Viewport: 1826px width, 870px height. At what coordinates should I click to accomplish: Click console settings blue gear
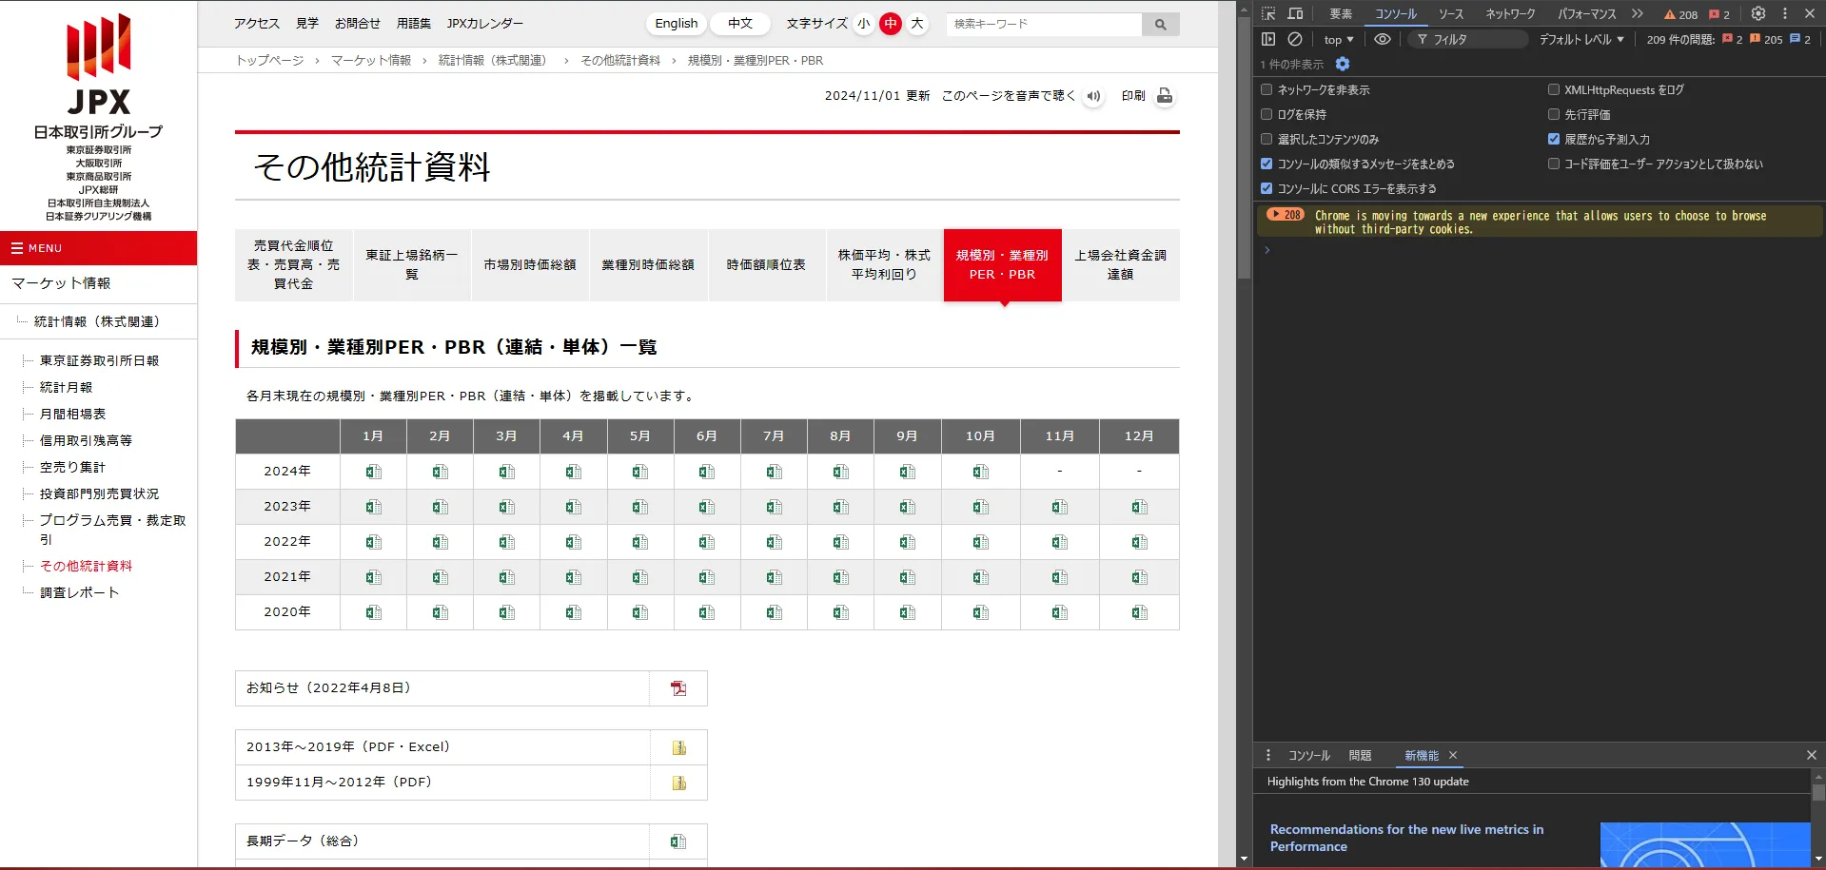pyautogui.click(x=1343, y=64)
